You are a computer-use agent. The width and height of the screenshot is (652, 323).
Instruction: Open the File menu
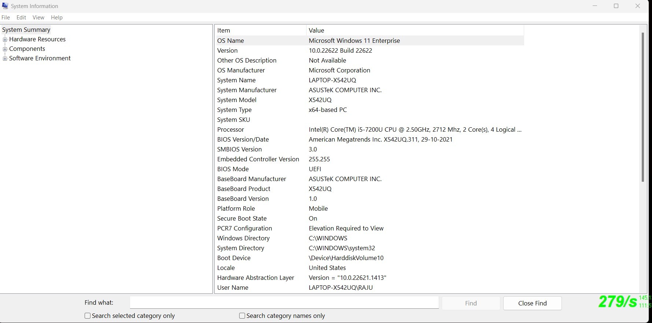click(6, 18)
